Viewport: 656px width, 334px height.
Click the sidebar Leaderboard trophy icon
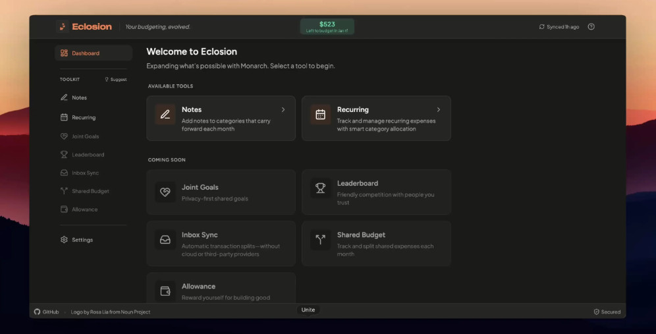(x=64, y=154)
